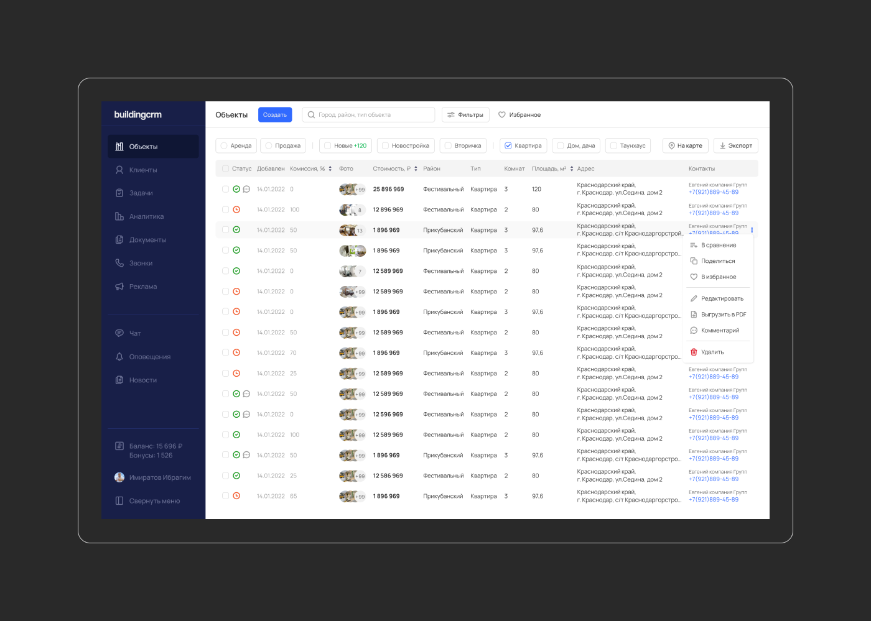Sort by Площадь column arrows
This screenshot has width=871, height=621.
click(x=572, y=168)
